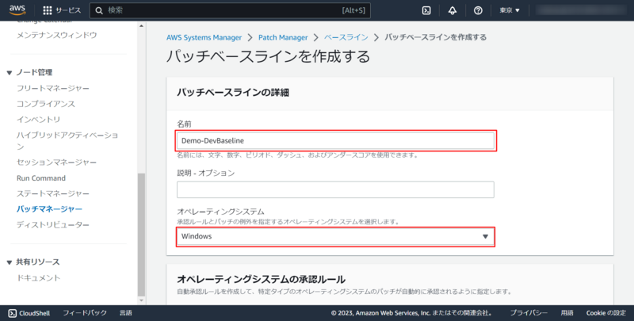Viewport: 634px width, 321px height.
Task: Go to ベースライン breadcrumb link
Action: (346, 37)
